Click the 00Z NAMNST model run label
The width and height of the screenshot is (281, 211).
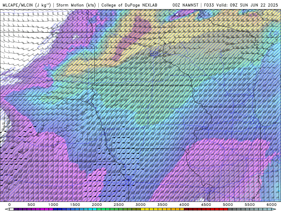pos(185,5)
